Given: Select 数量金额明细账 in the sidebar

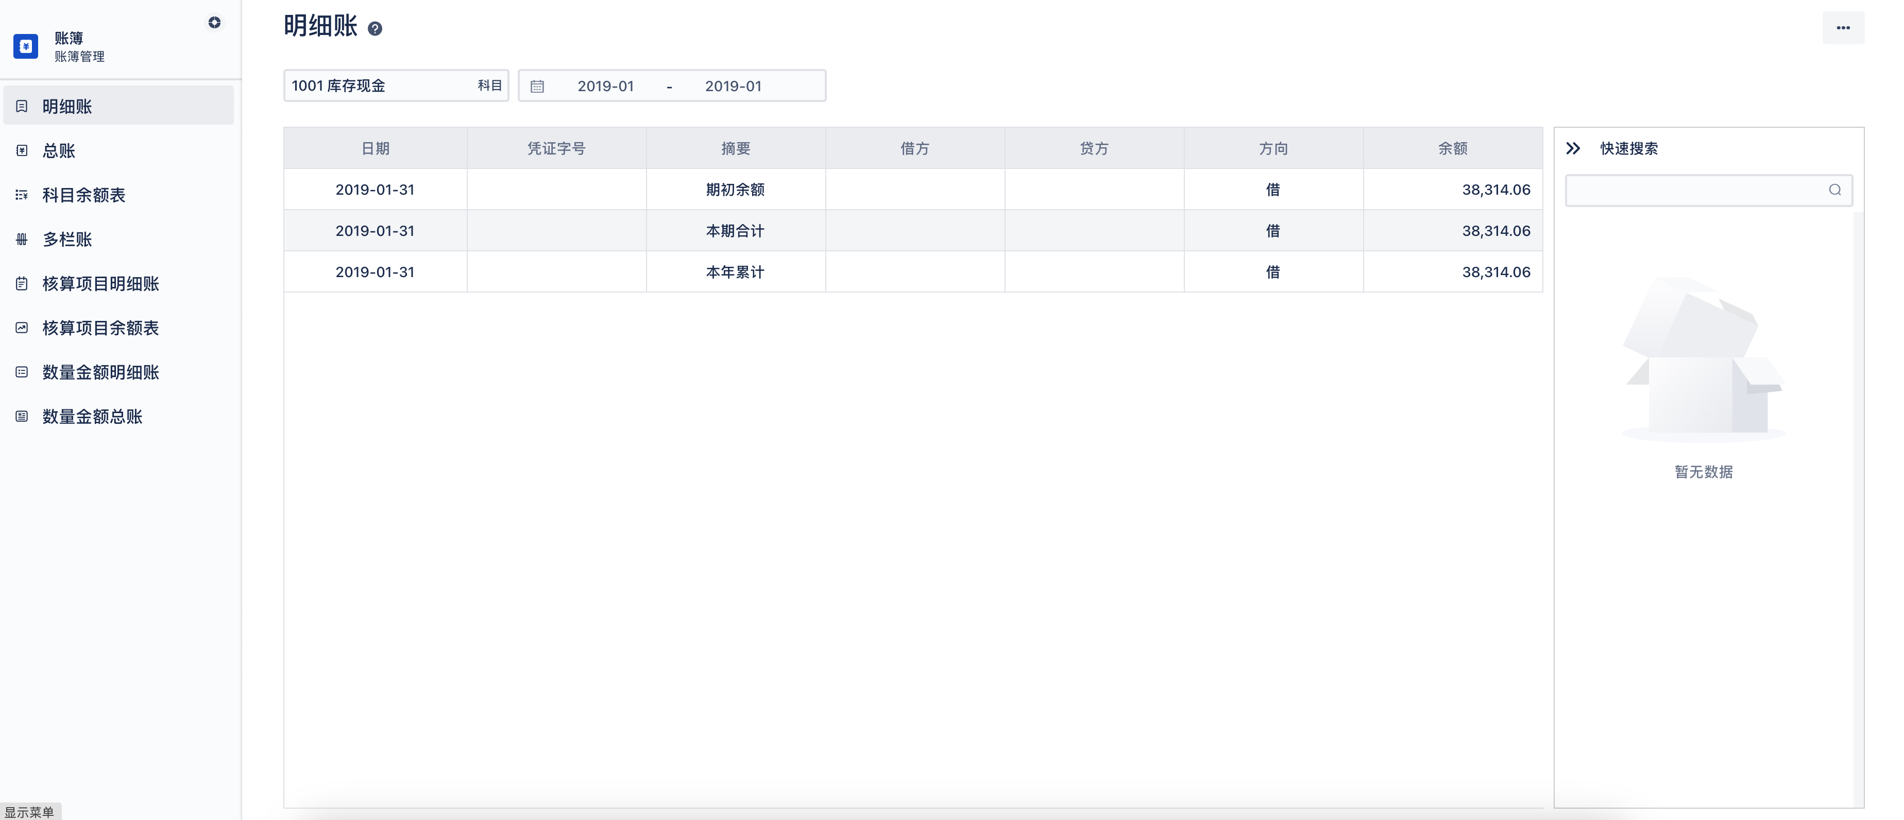Looking at the screenshot, I should pos(100,372).
